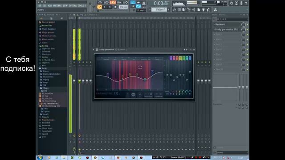The image size is (285, 160).
Task: Open the Piano roll view icon
Action: tap(184, 10)
